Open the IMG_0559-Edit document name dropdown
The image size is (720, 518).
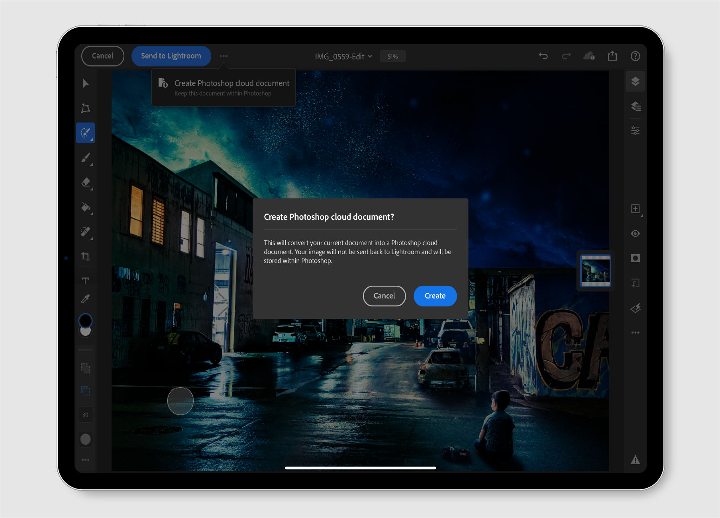343,57
